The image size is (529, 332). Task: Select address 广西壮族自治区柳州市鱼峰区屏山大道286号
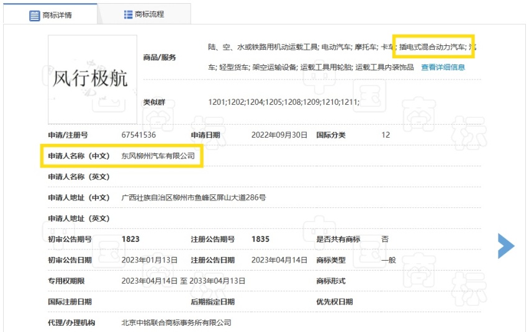[x=194, y=197]
